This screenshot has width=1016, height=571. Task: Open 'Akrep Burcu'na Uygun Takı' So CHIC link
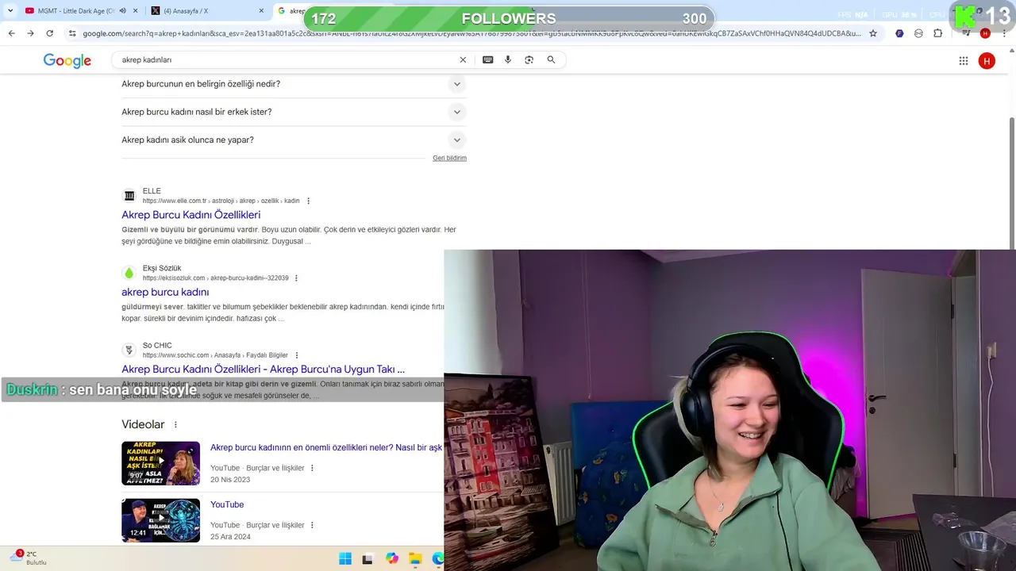263,370
